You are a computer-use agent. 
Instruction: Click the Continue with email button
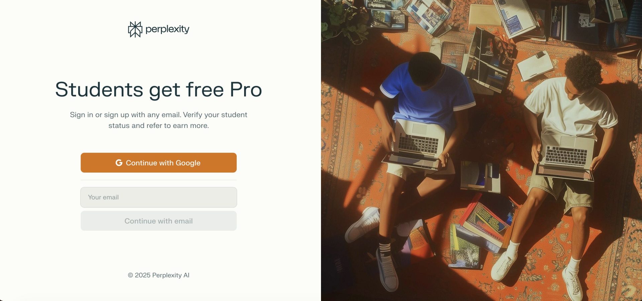tap(158, 221)
